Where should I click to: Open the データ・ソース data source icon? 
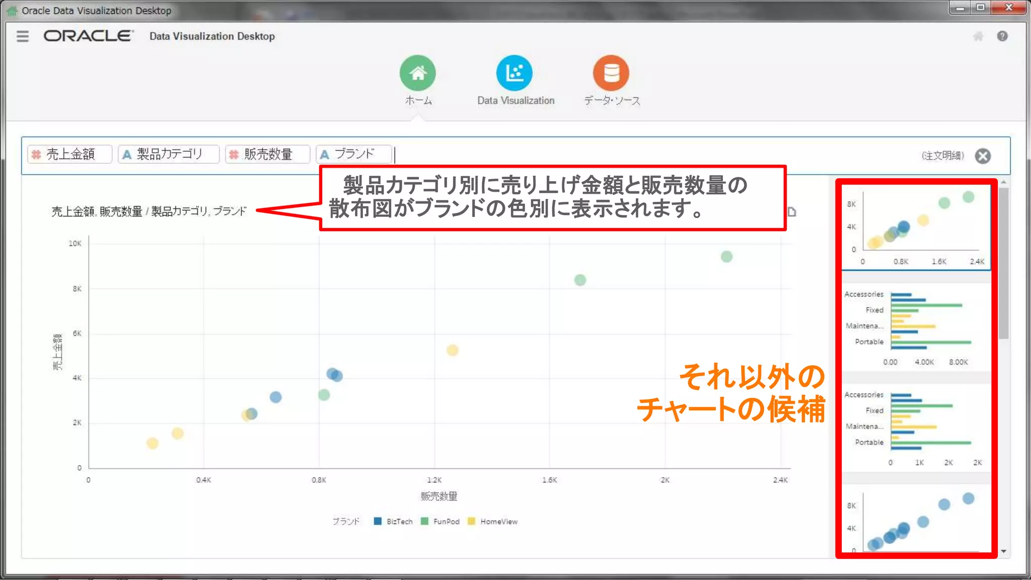[611, 73]
